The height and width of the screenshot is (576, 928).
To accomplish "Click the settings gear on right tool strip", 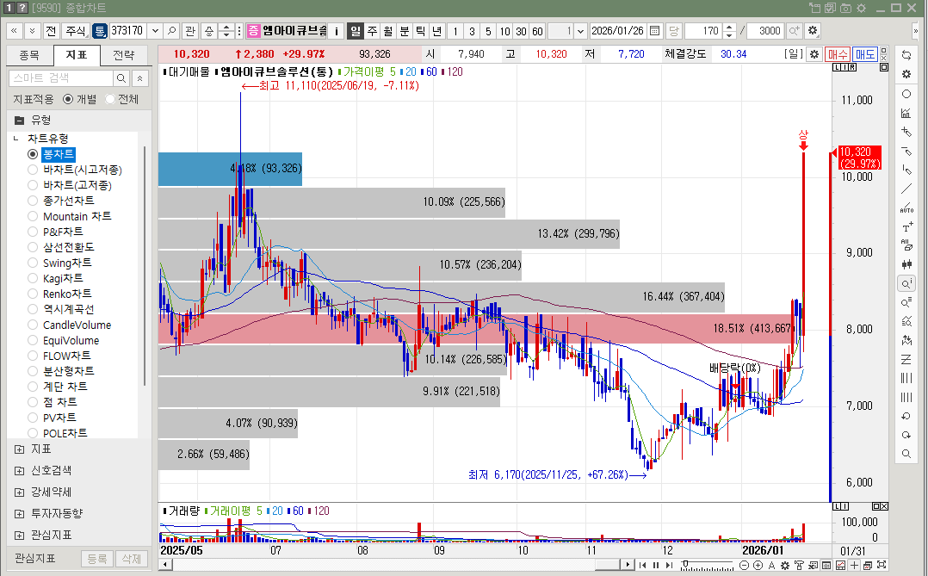I will (906, 74).
